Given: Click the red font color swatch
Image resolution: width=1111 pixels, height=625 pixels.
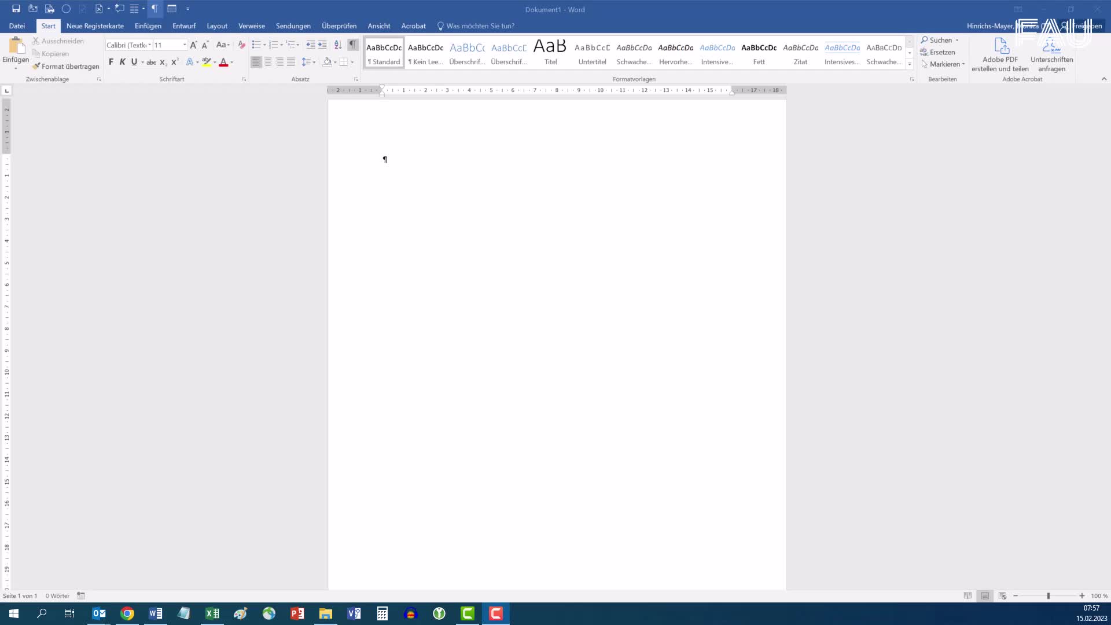Looking at the screenshot, I should 223,62.
